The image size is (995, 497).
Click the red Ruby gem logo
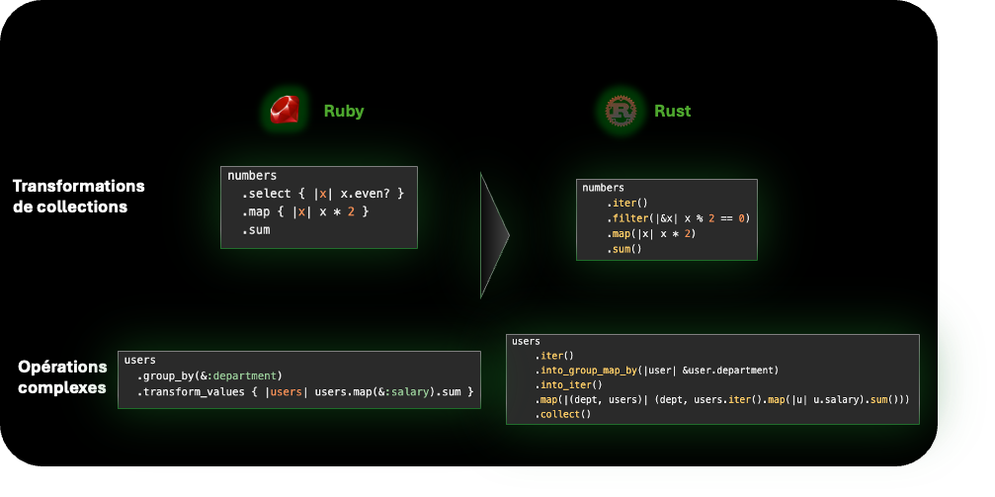tap(285, 111)
